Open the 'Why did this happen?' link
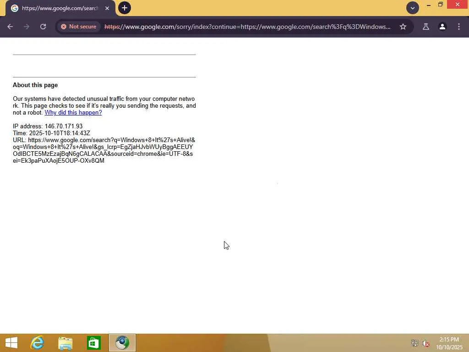Screen dimensions: 469x352 [x=73, y=113]
